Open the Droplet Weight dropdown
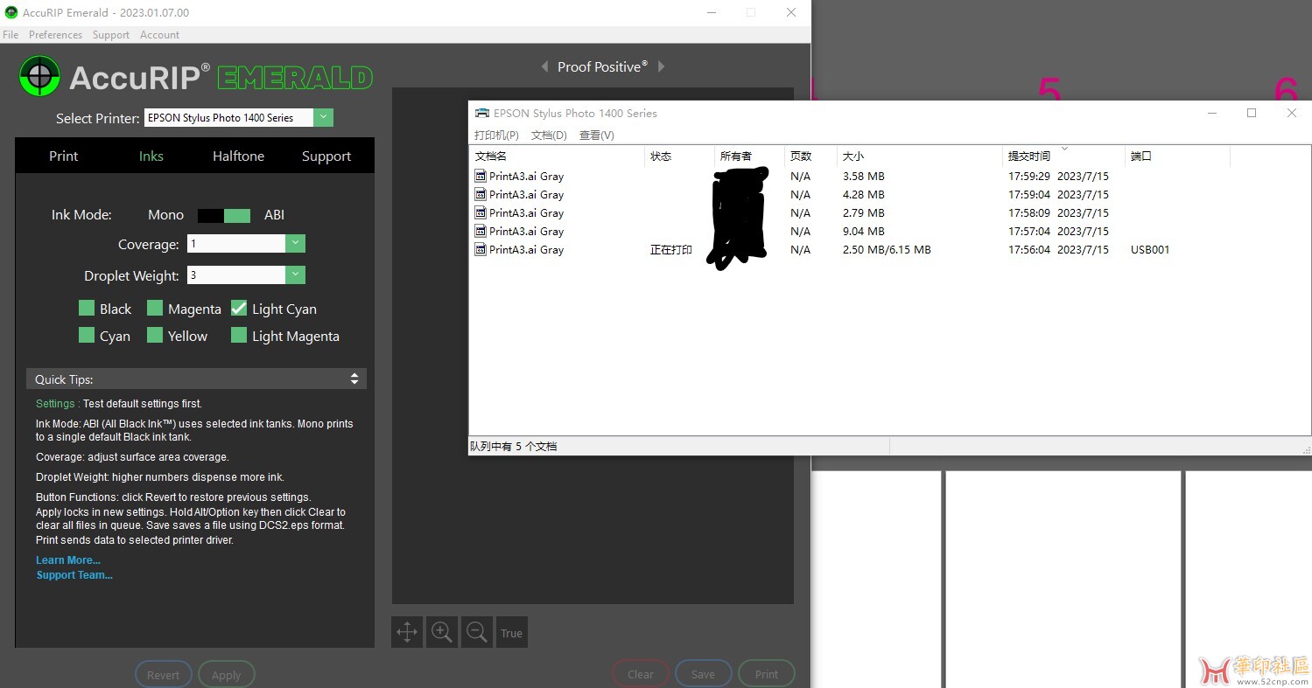 (x=296, y=275)
